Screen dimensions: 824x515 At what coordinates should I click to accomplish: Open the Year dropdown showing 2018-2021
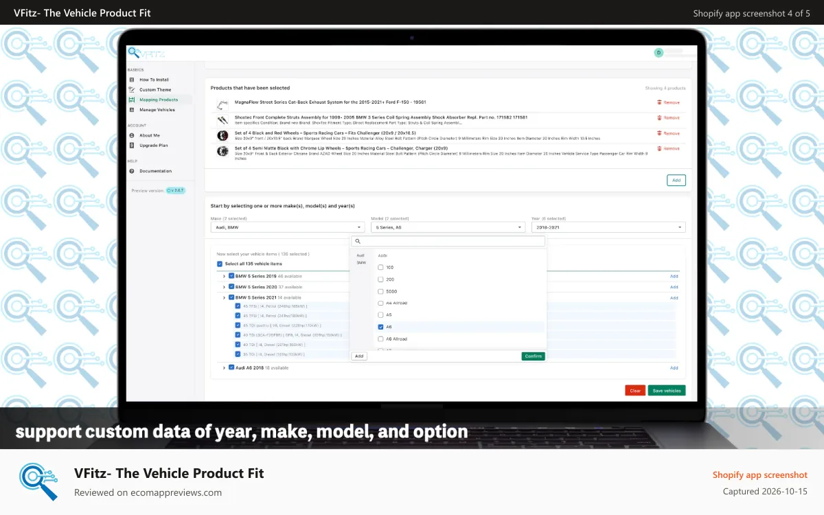608,227
